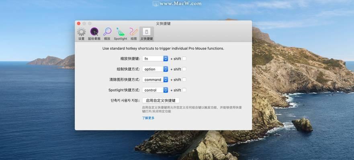The image size is (354, 160).
Task: Click the Spotlight快捷方式 label
Action: (125, 90)
